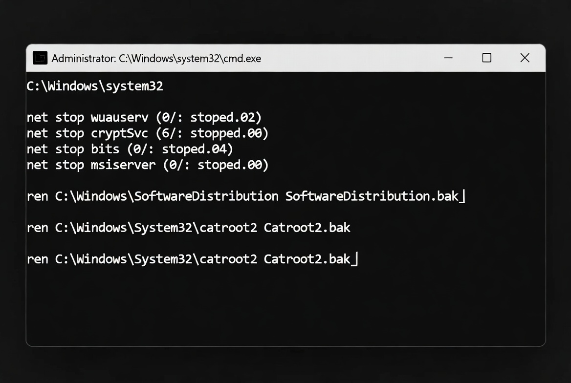
Task: Open the console system menu via terminal icon
Action: tap(39, 58)
